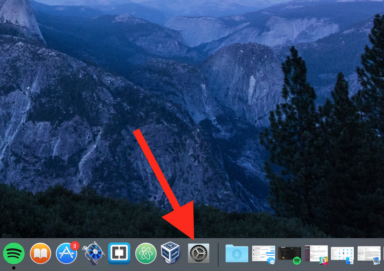
Task: Expand the Downloads folder stack
Action: click(237, 253)
